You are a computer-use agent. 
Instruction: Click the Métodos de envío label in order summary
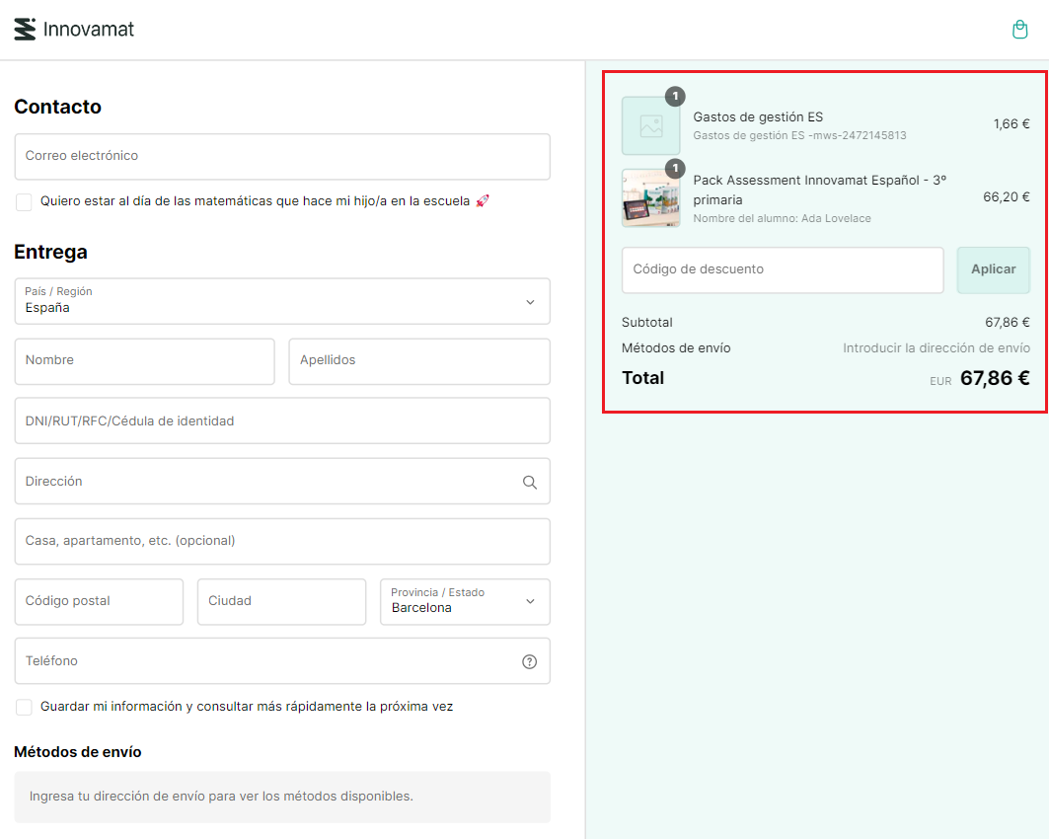pyautogui.click(x=676, y=347)
